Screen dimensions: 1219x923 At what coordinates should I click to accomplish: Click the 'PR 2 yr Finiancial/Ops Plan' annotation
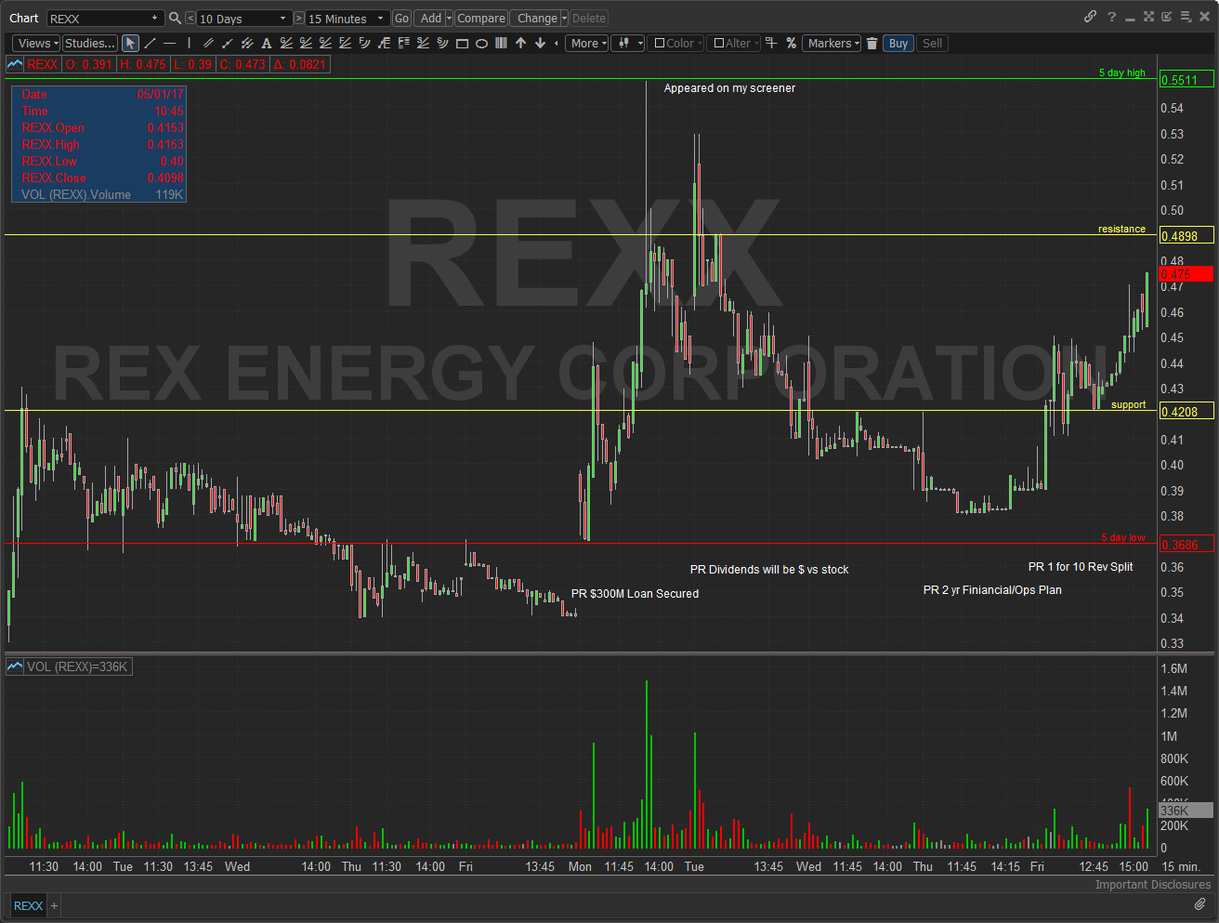pos(992,590)
